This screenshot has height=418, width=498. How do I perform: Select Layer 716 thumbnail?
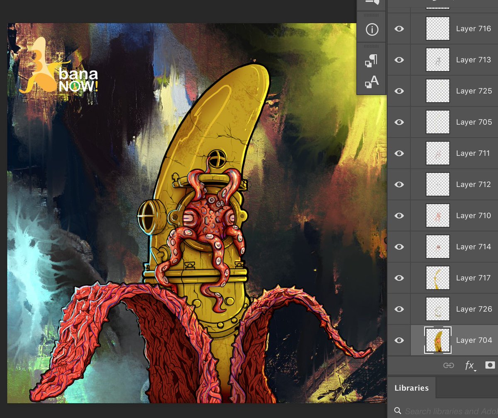[438, 29]
